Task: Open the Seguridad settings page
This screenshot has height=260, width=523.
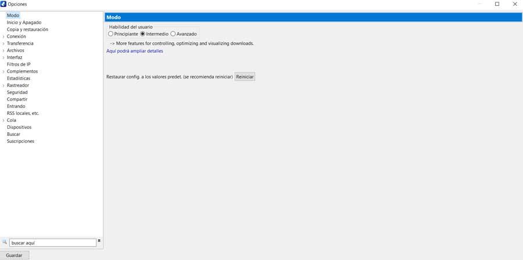Action: (17, 92)
